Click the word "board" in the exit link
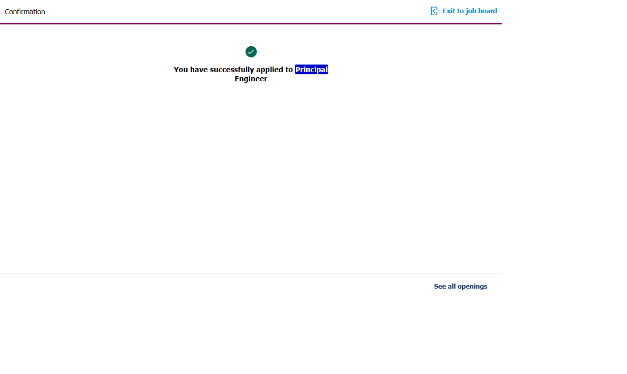The height and width of the screenshot is (374, 627). (x=487, y=11)
